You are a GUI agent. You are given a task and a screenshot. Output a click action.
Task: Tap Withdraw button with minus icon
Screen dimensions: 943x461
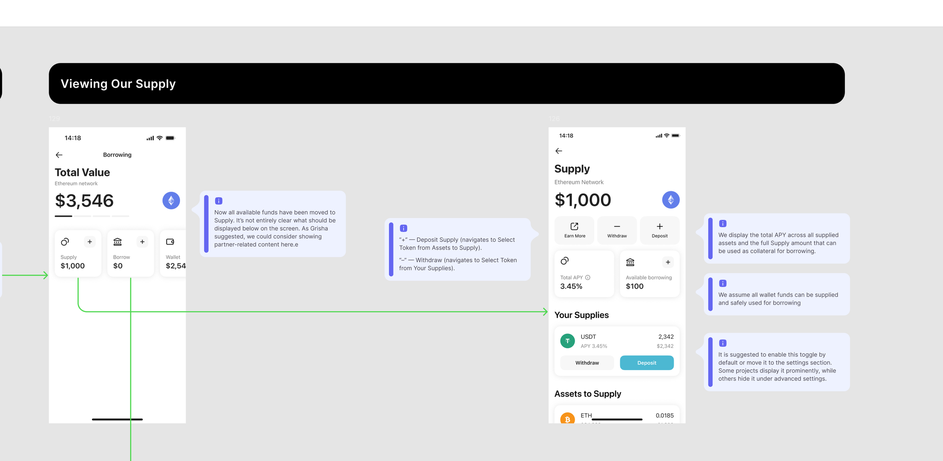pyautogui.click(x=617, y=230)
